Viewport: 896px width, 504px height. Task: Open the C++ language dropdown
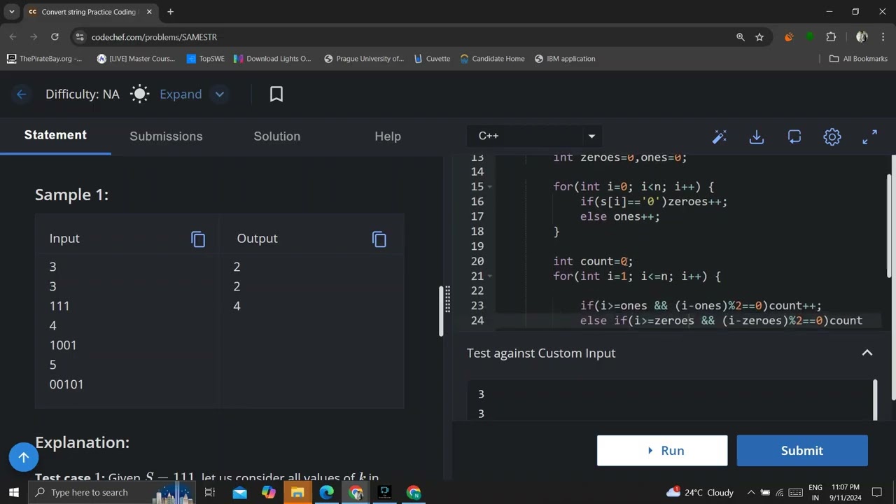click(x=535, y=136)
